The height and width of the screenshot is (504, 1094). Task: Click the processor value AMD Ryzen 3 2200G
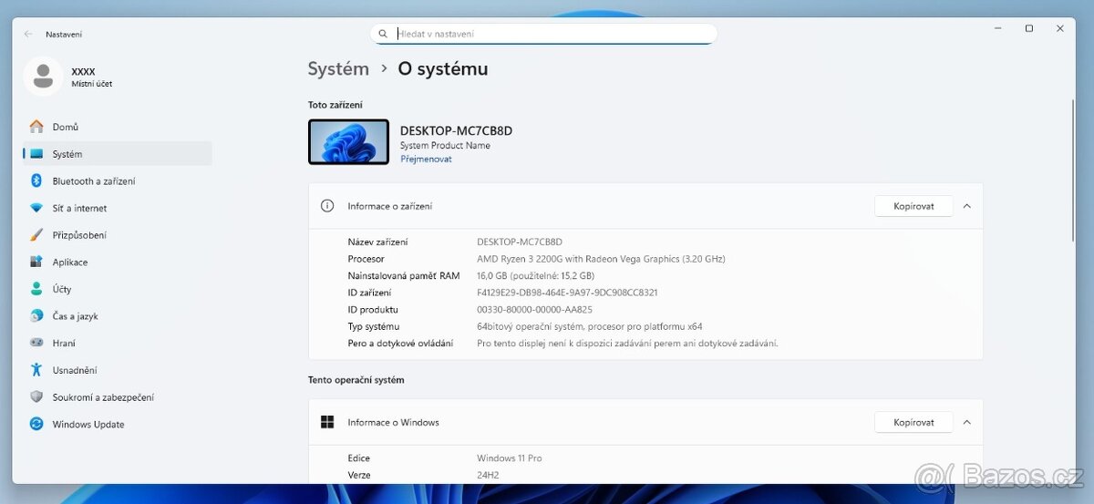pyautogui.click(x=601, y=259)
